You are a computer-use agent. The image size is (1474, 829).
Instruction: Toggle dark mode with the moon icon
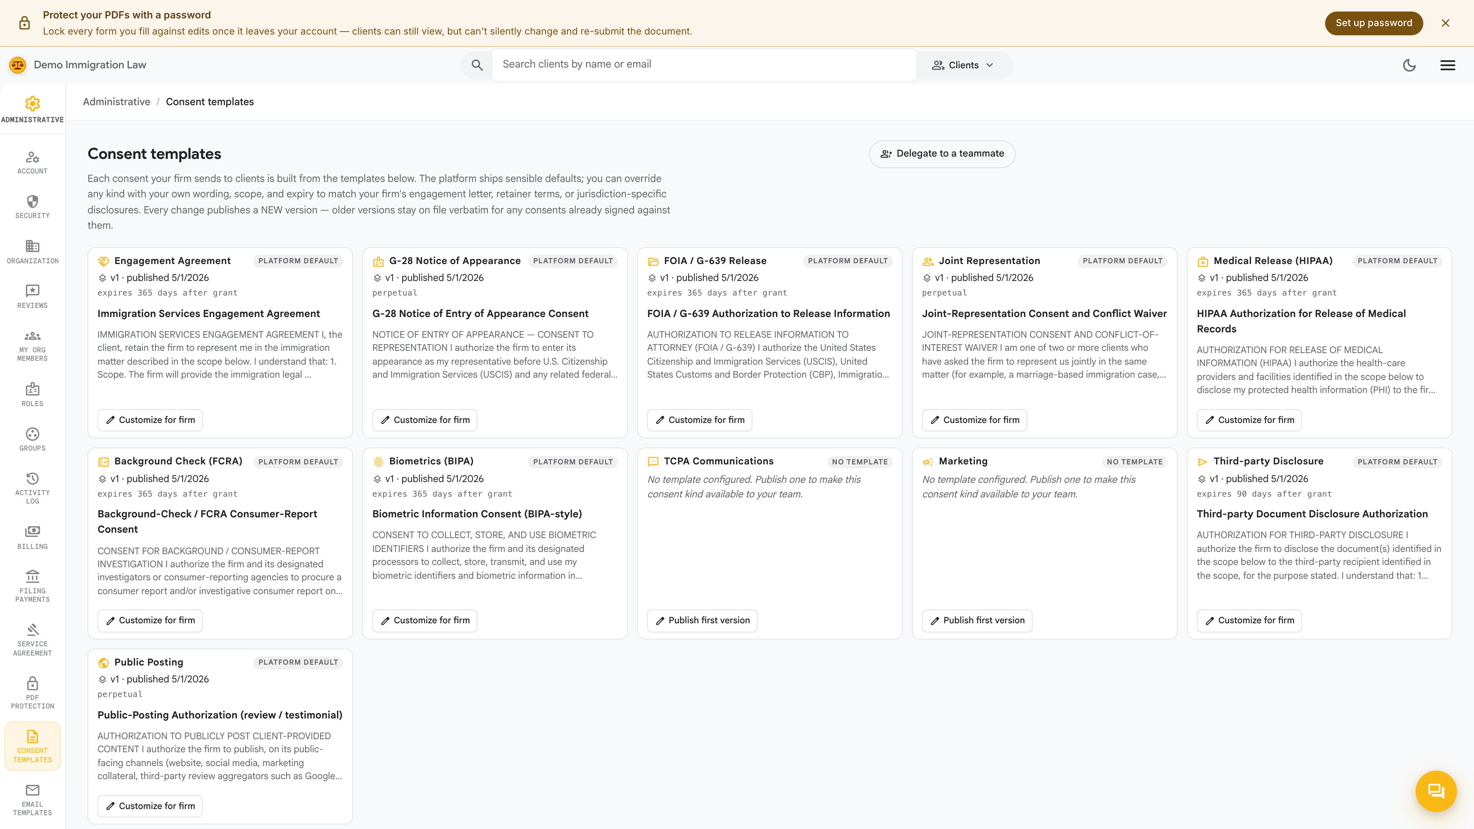coord(1410,65)
